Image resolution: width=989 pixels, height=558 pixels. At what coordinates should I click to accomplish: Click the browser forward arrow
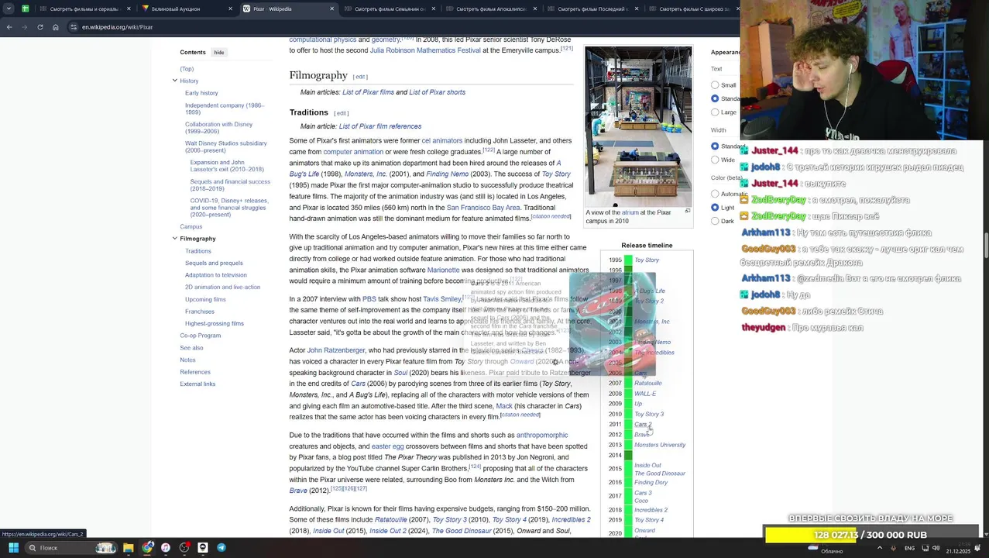25,27
